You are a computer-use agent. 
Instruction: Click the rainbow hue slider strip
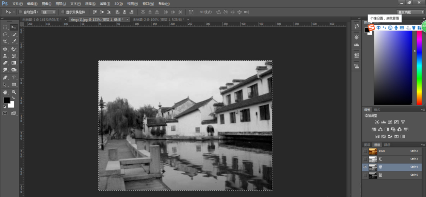(x=418, y=68)
